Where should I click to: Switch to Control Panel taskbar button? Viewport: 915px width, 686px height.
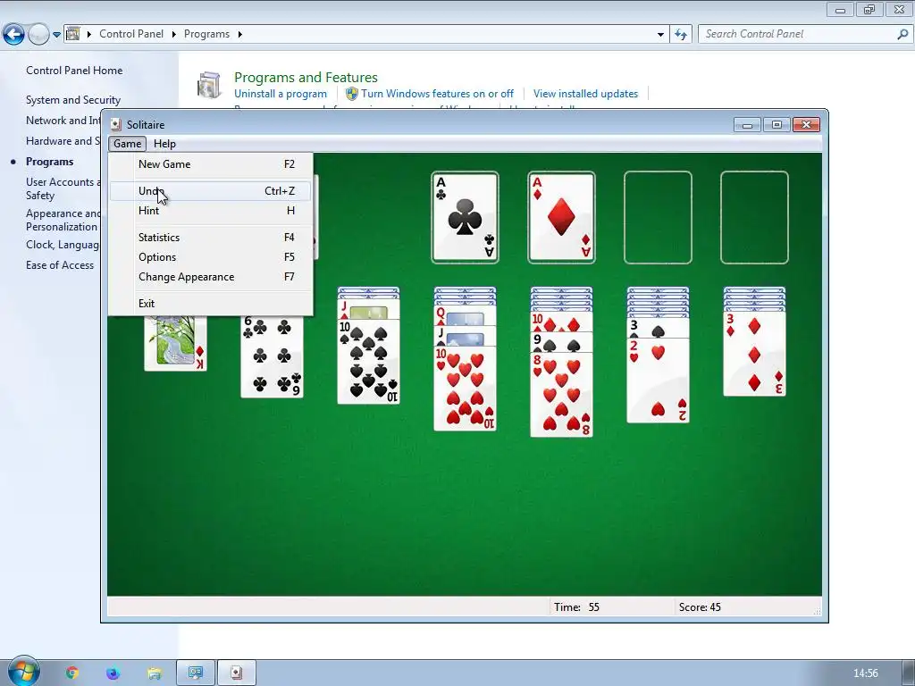196,673
